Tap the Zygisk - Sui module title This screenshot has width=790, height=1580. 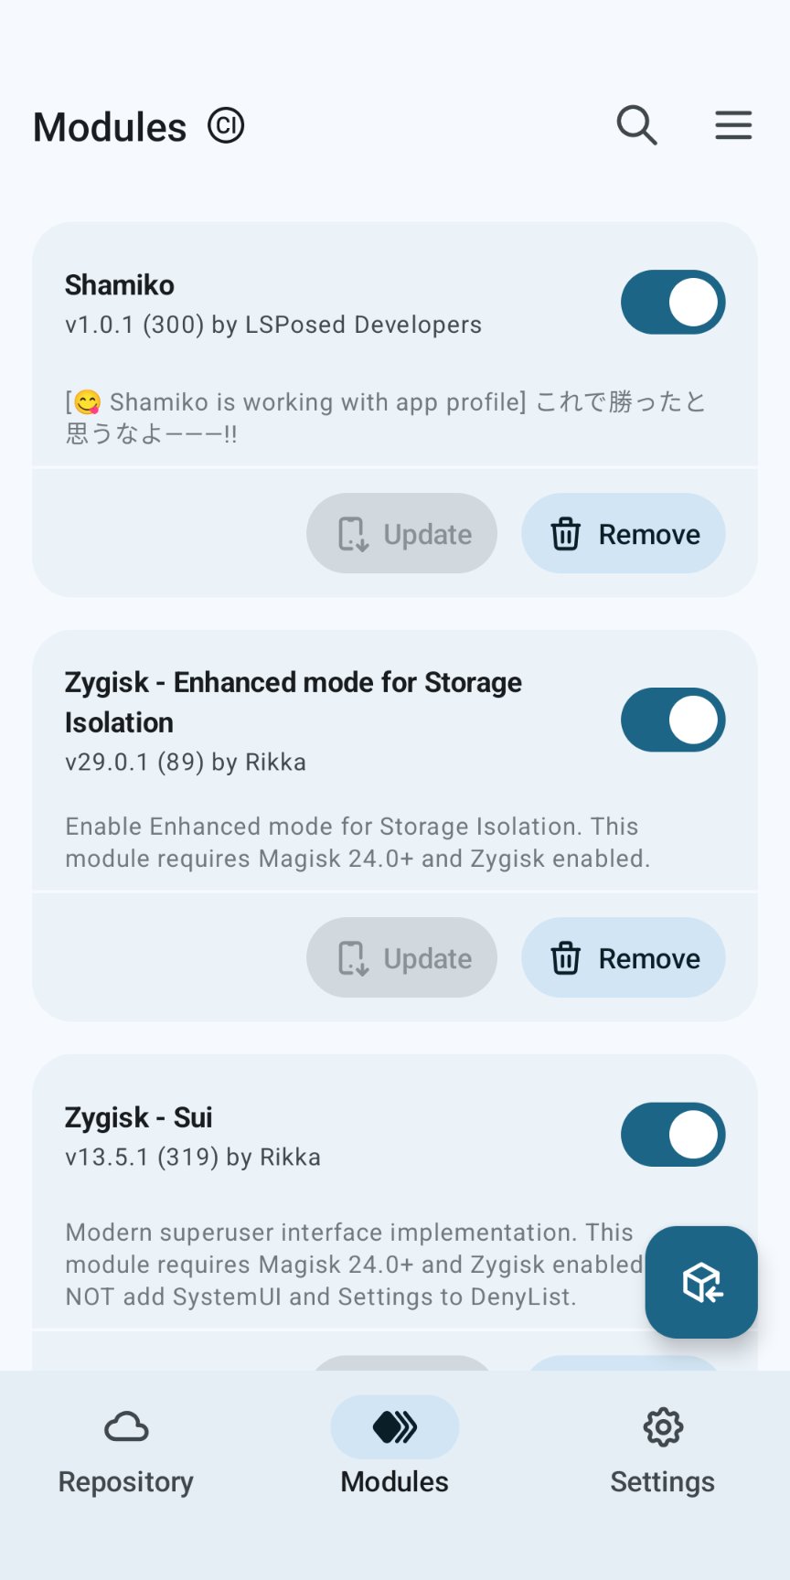[139, 1117]
